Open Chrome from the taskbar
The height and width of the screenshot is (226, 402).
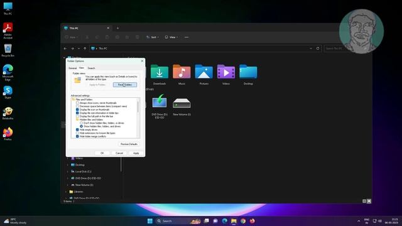tap(243, 221)
